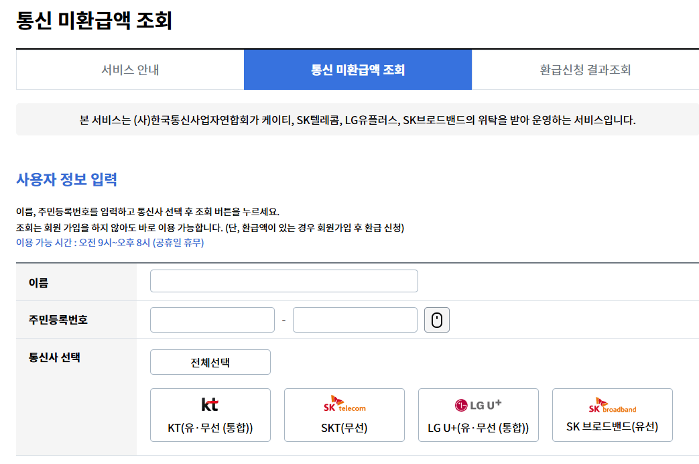Toggle the KT(유·무선 (통합)) carrier selection
This screenshot has height=464, width=699.
pyautogui.click(x=210, y=414)
